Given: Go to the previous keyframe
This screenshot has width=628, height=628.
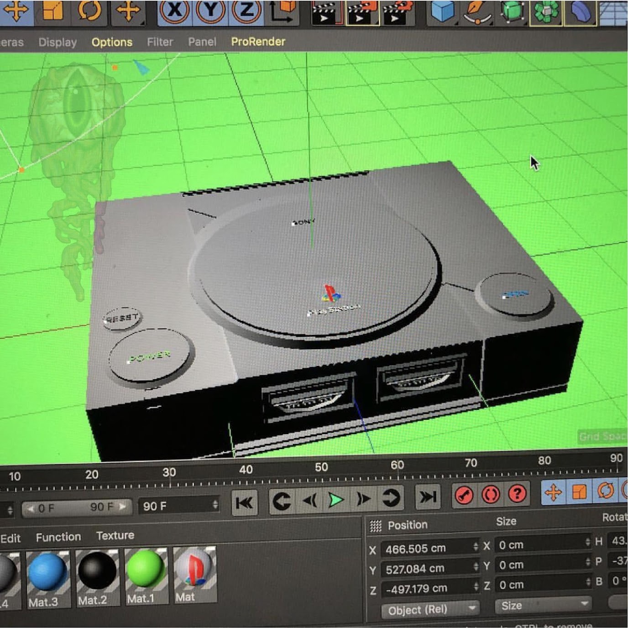Looking at the screenshot, I should point(281,501).
